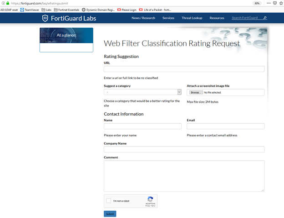The image size is (284, 218).
Task: Open the Resources menu
Action: tap(217, 18)
